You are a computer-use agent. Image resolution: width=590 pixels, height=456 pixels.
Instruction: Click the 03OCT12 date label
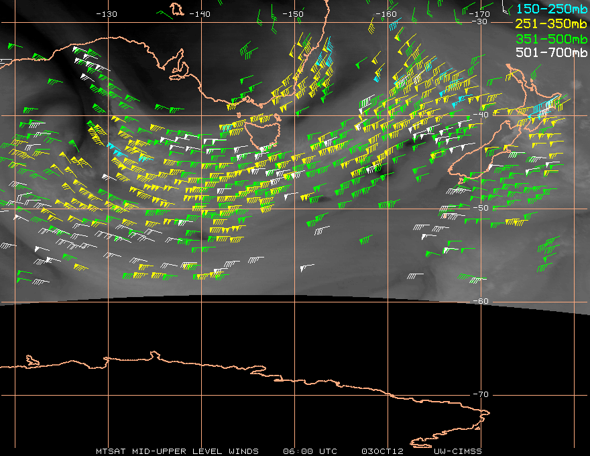click(x=382, y=451)
